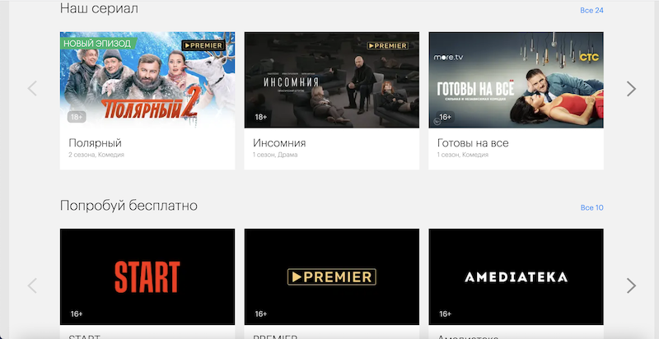Open the Готовы на всё poster image
Screen dimensions: 659x339
516,80
